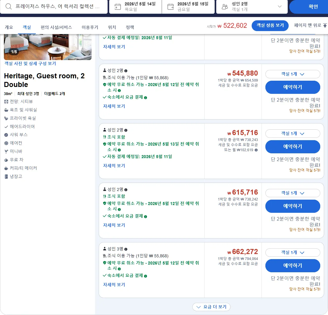Go to the 위치 tab

(x=112, y=27)
